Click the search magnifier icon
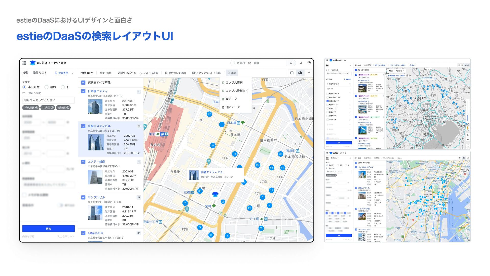The height and width of the screenshot is (276, 490). pyautogui.click(x=291, y=63)
